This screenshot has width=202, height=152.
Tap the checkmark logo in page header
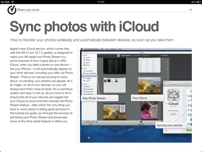point(12,10)
